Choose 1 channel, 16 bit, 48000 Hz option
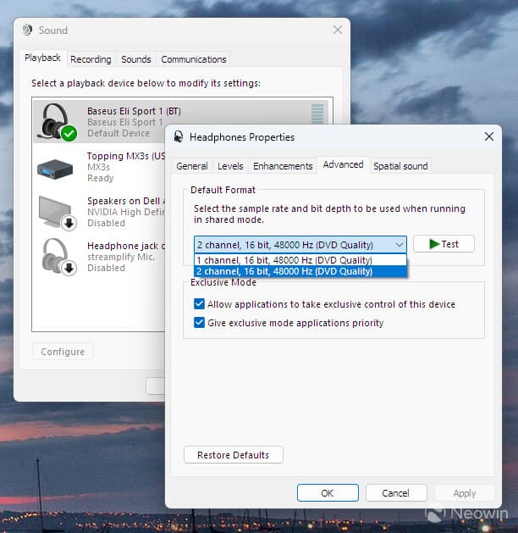The height and width of the screenshot is (533, 518). (x=284, y=260)
